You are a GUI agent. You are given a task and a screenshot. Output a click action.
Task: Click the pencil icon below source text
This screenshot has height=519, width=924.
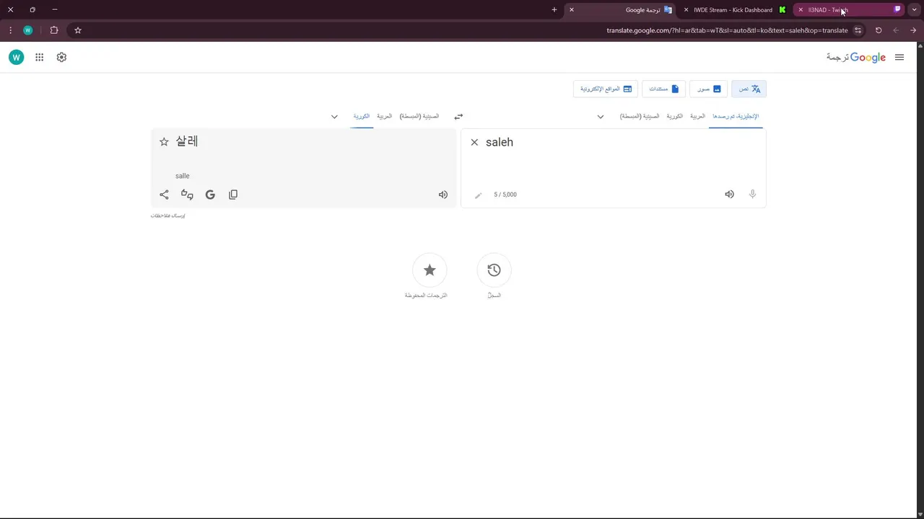pos(478,195)
